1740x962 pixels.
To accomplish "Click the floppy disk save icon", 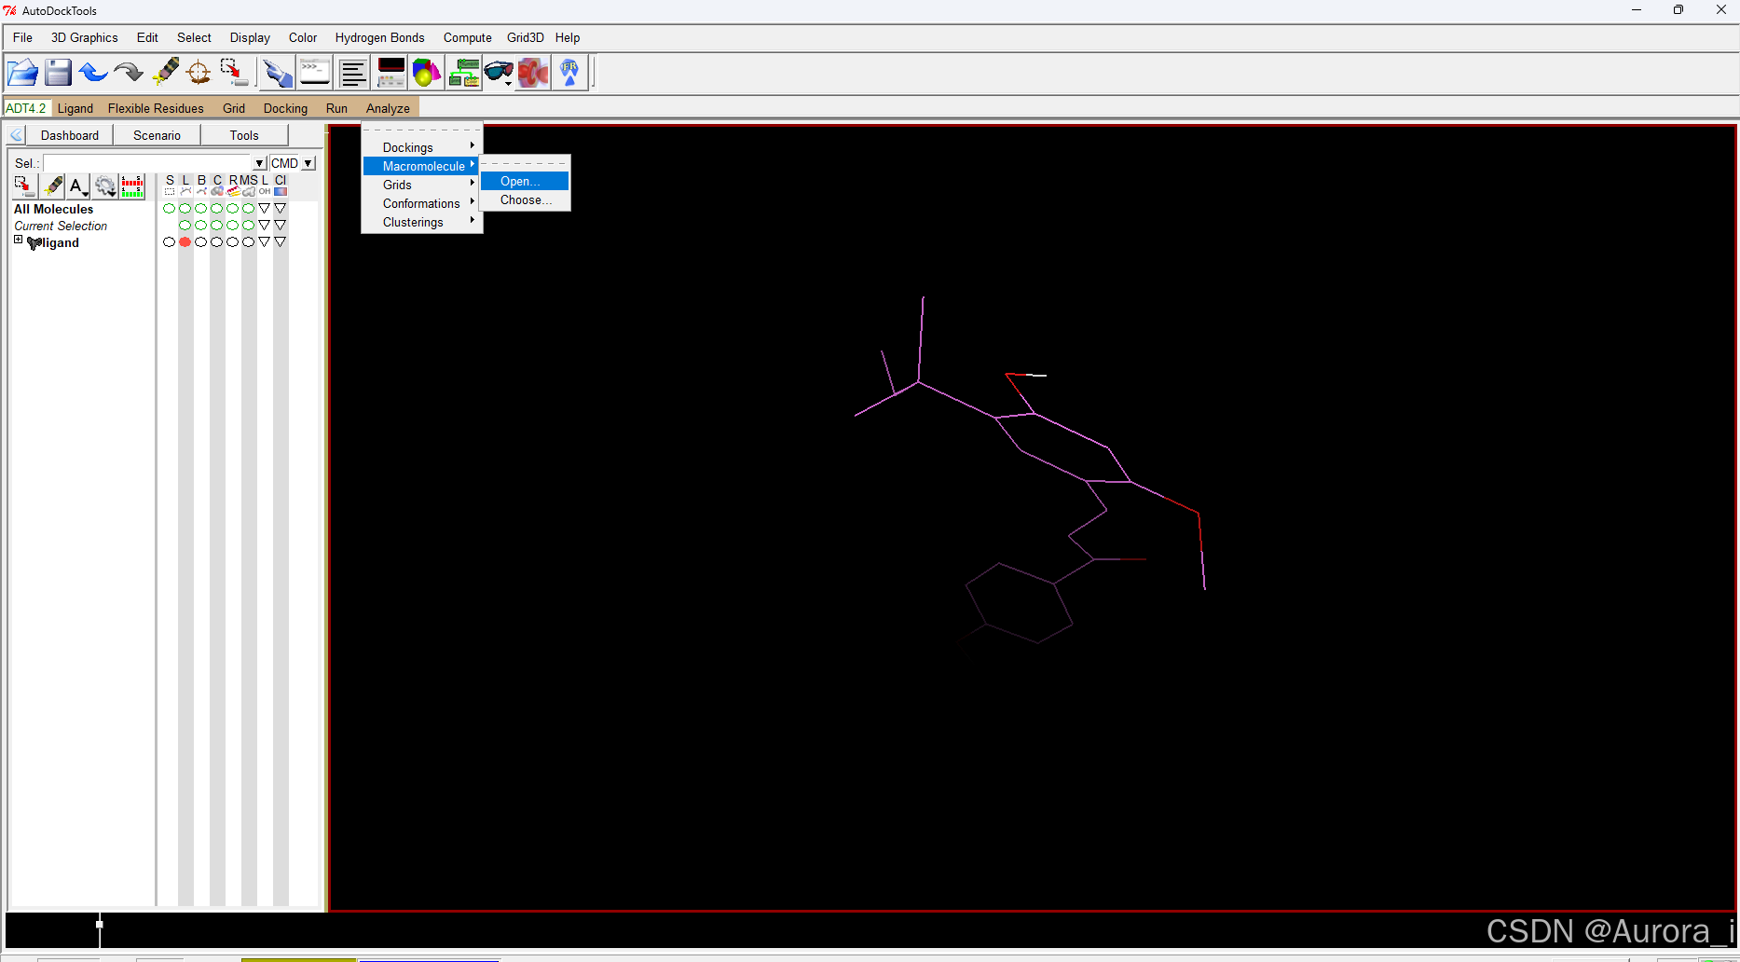I will click(58, 73).
